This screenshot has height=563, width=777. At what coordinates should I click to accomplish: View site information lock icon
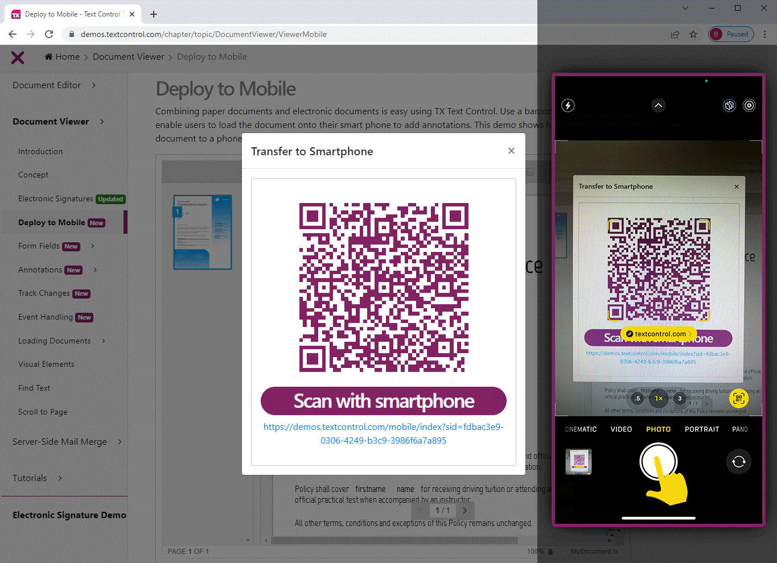click(72, 34)
